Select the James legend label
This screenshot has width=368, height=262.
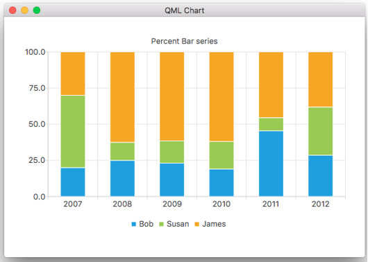[214, 224]
